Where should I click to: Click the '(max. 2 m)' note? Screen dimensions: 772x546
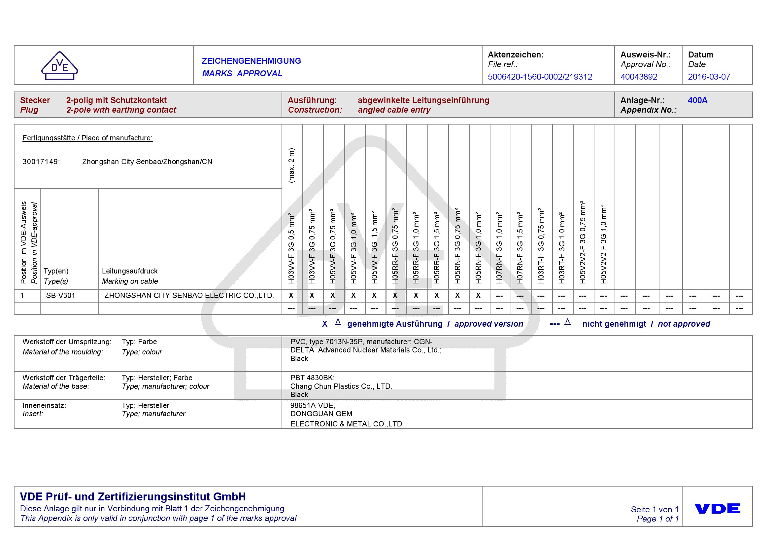(291, 165)
